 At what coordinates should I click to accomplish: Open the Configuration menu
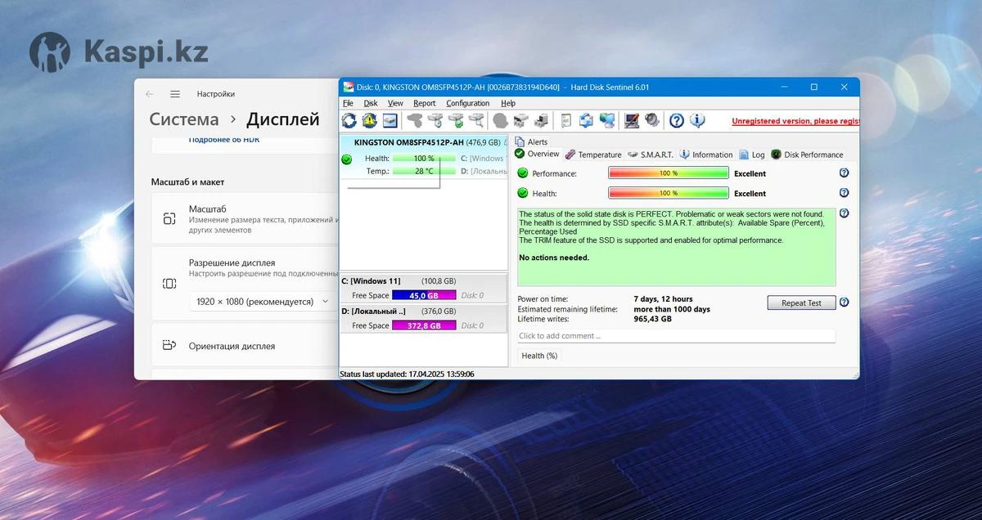click(468, 103)
